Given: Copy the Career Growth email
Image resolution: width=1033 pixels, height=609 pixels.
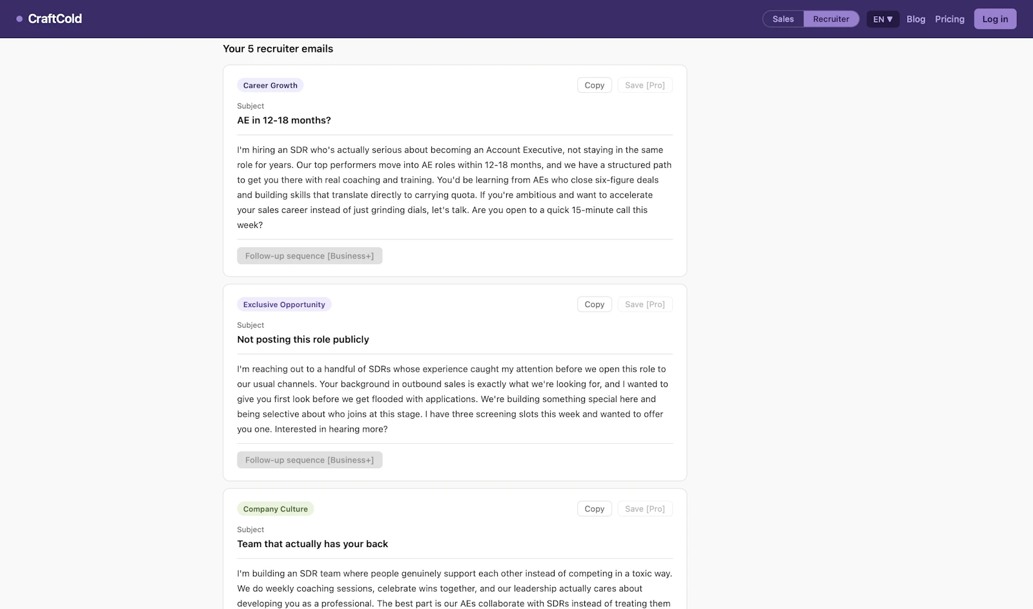Looking at the screenshot, I should [595, 85].
